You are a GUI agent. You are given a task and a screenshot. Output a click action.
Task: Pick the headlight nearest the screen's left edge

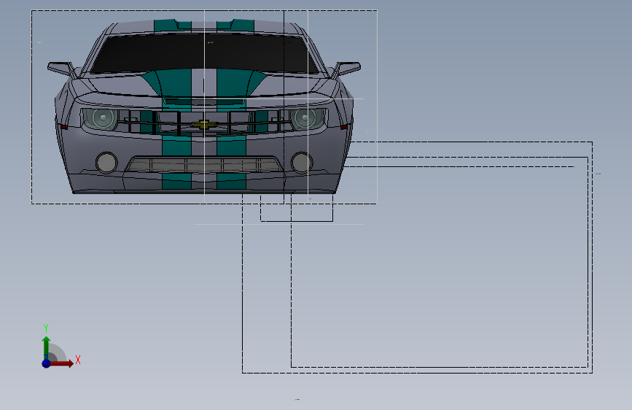click(x=100, y=118)
